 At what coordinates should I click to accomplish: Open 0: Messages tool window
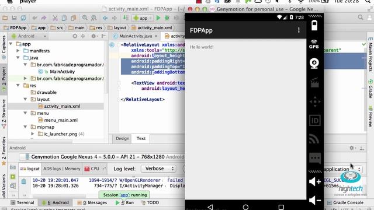[x=92, y=202]
